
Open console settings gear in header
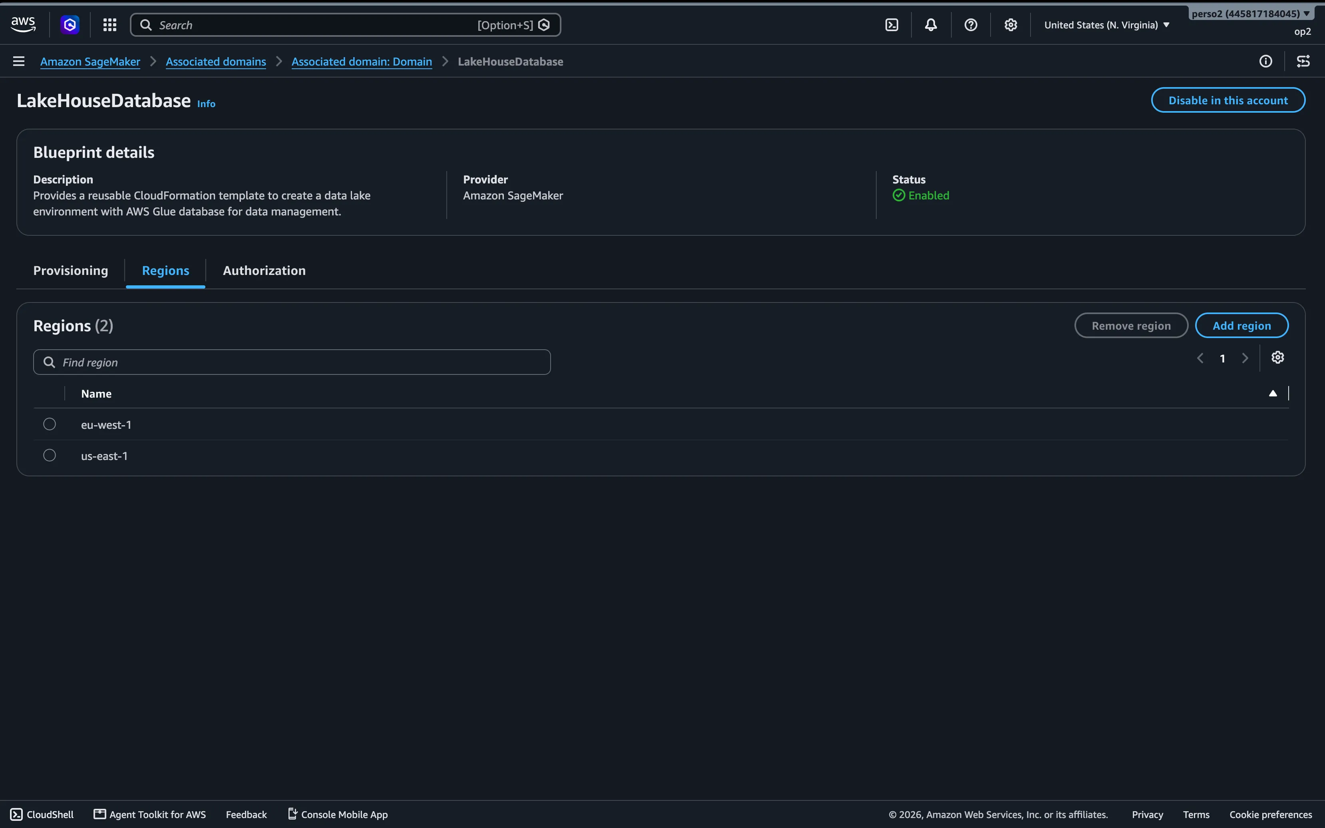point(1011,25)
